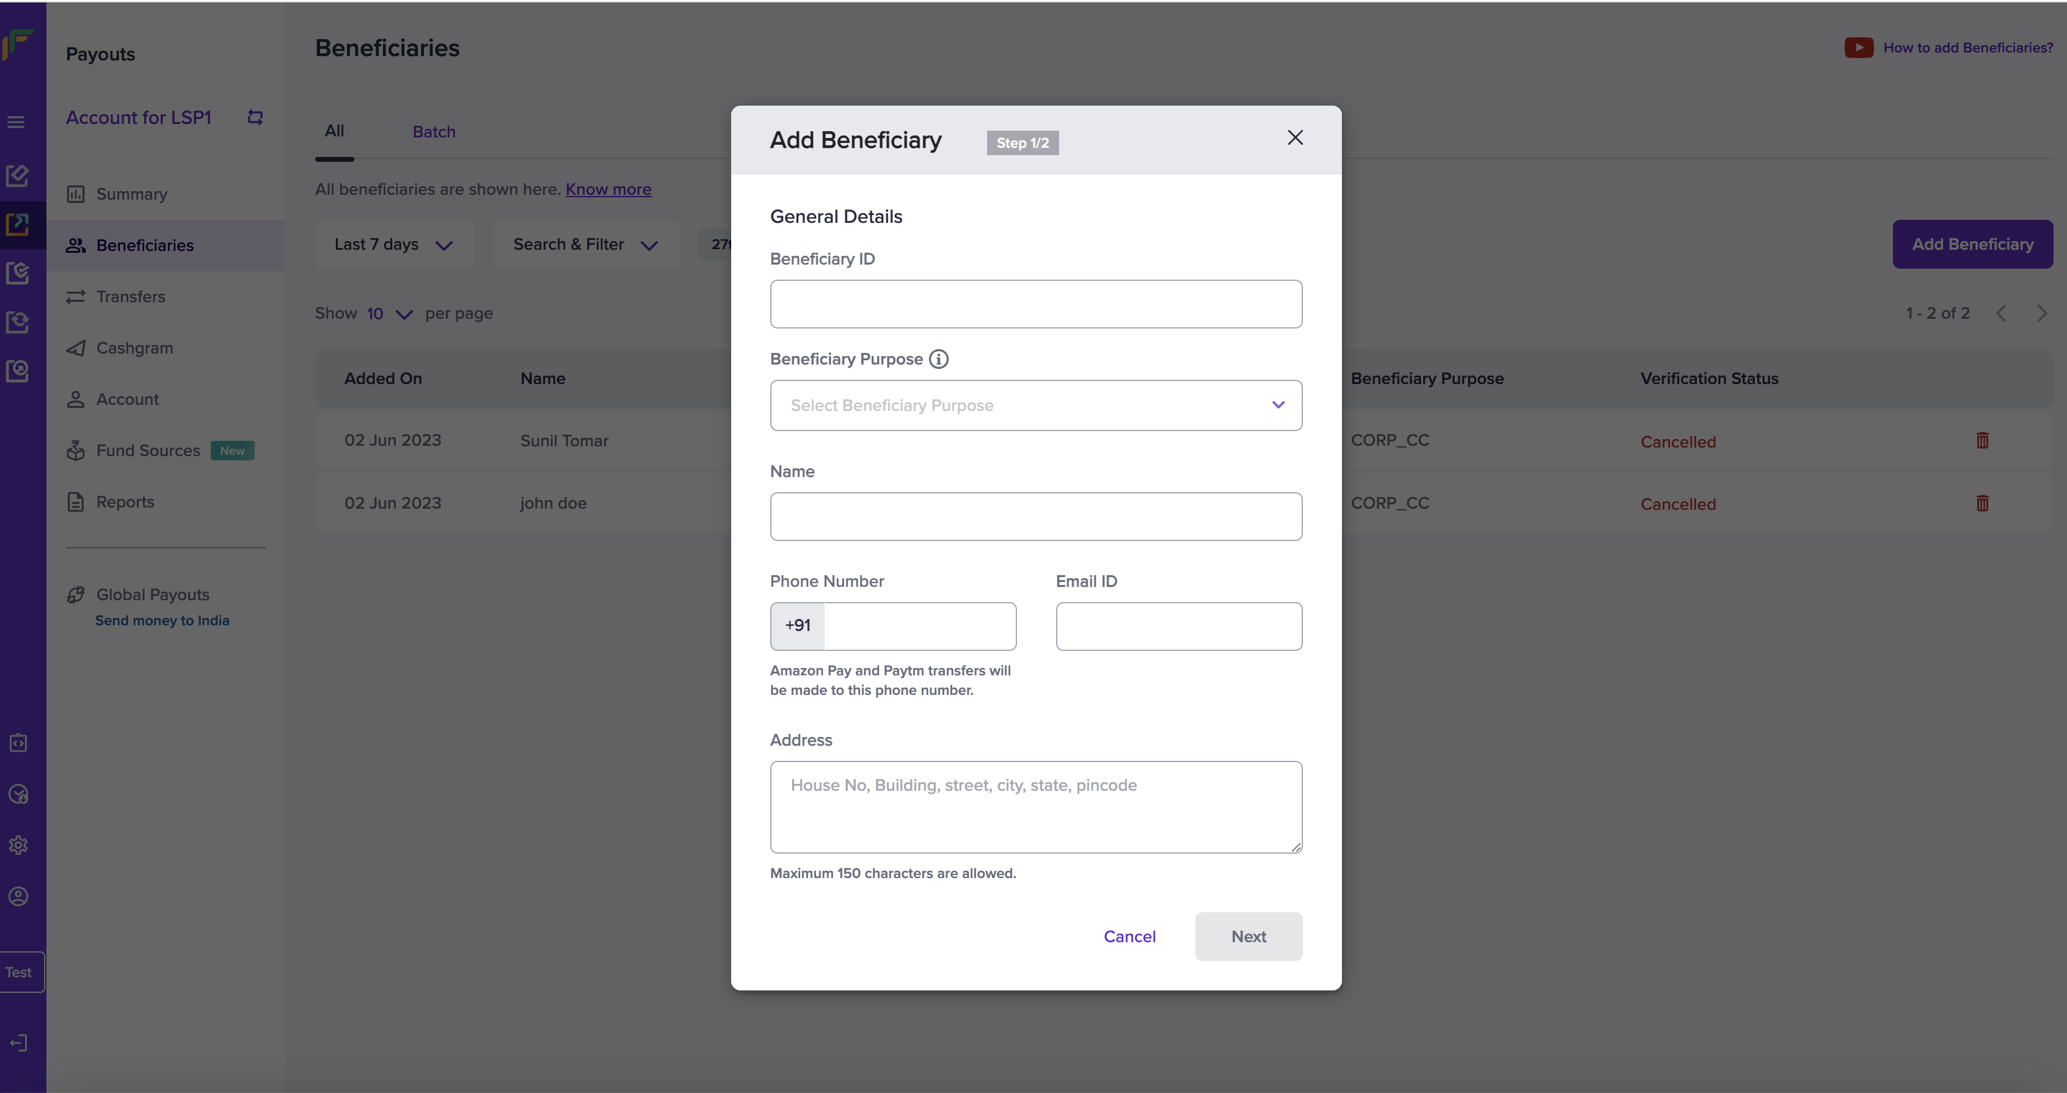Click into the Beneficiary ID field

click(x=1035, y=304)
